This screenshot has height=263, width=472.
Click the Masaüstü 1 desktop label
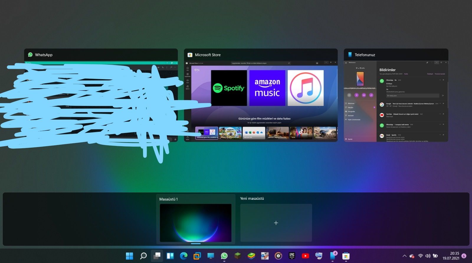click(x=168, y=199)
